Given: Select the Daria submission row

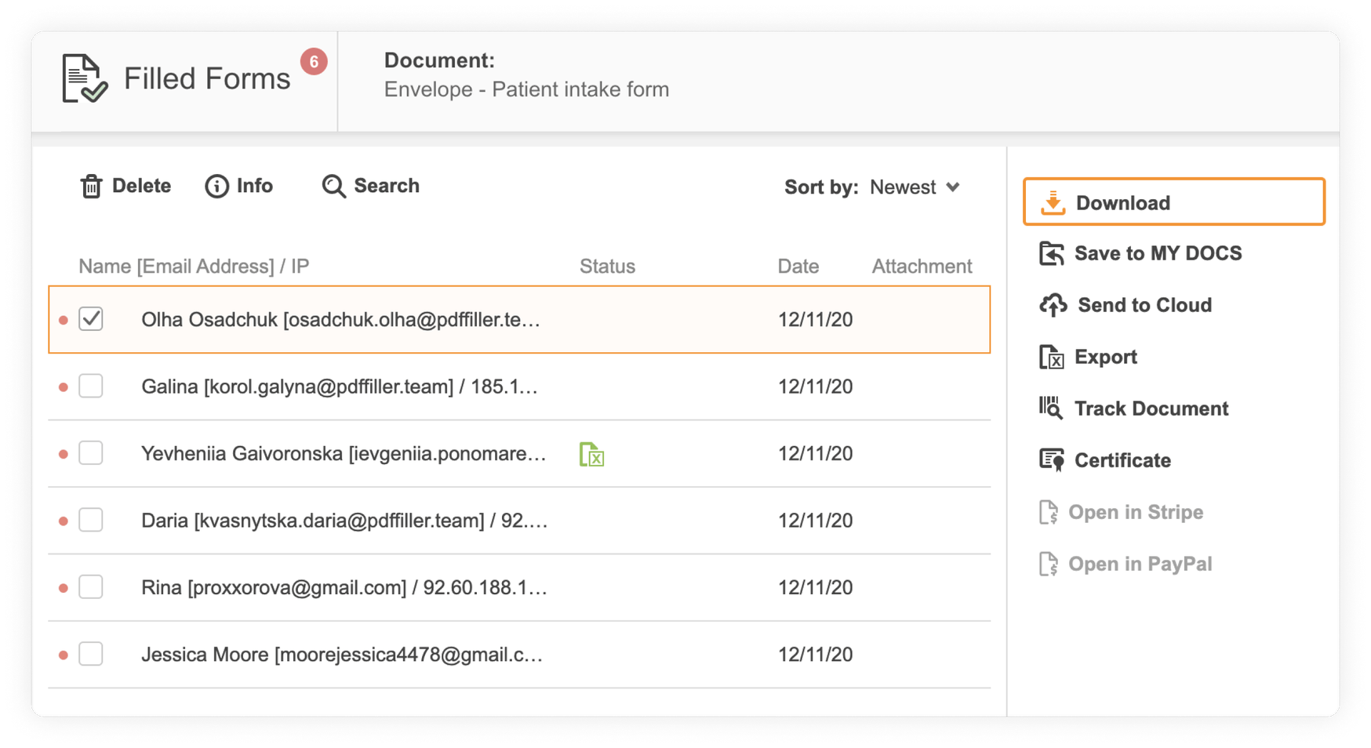Looking at the screenshot, I should pyautogui.click(x=344, y=521).
